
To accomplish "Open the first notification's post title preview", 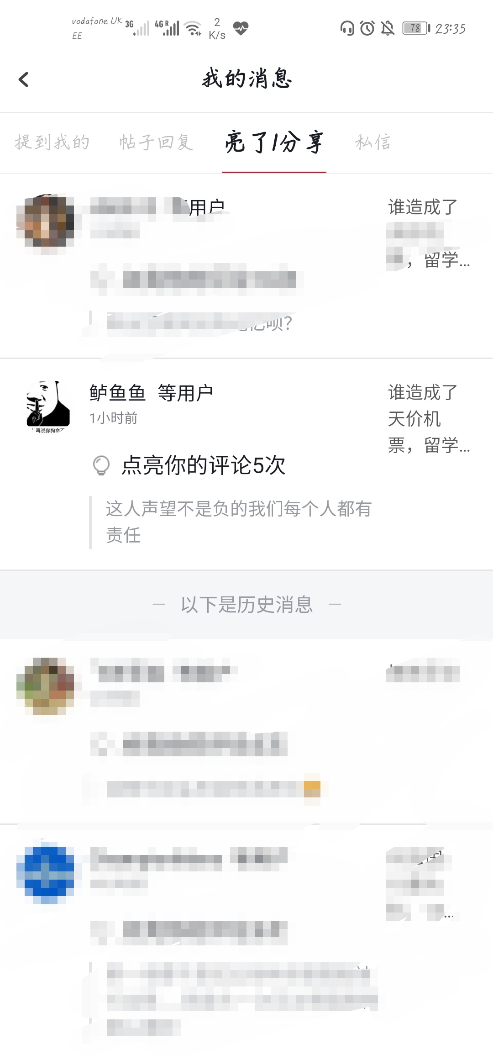I will [x=429, y=234].
